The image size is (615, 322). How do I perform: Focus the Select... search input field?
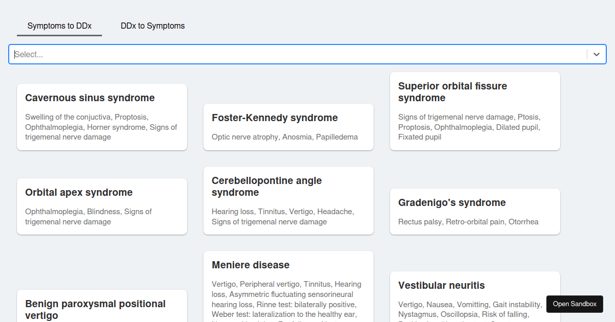(x=297, y=54)
